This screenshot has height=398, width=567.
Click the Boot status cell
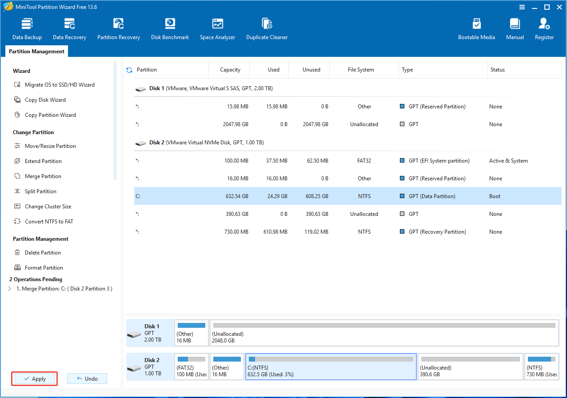495,196
